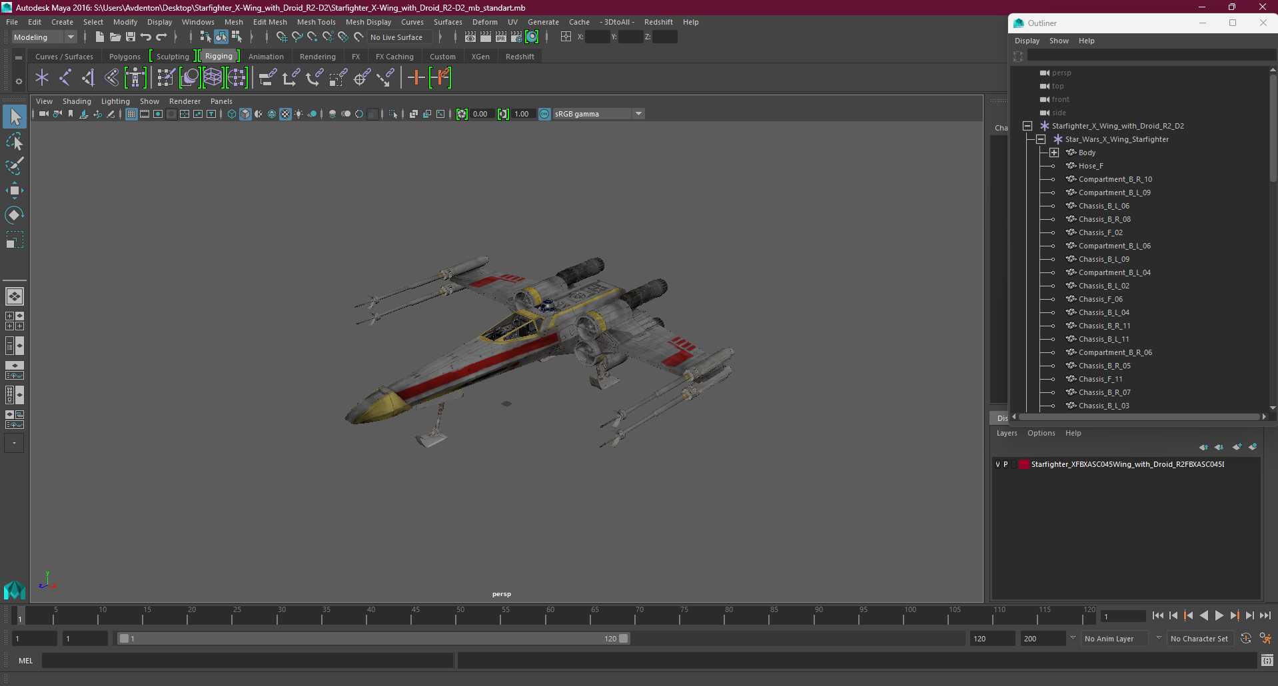Click the Human IK skeleton shelf icon
The image size is (1278, 686).
135,78
